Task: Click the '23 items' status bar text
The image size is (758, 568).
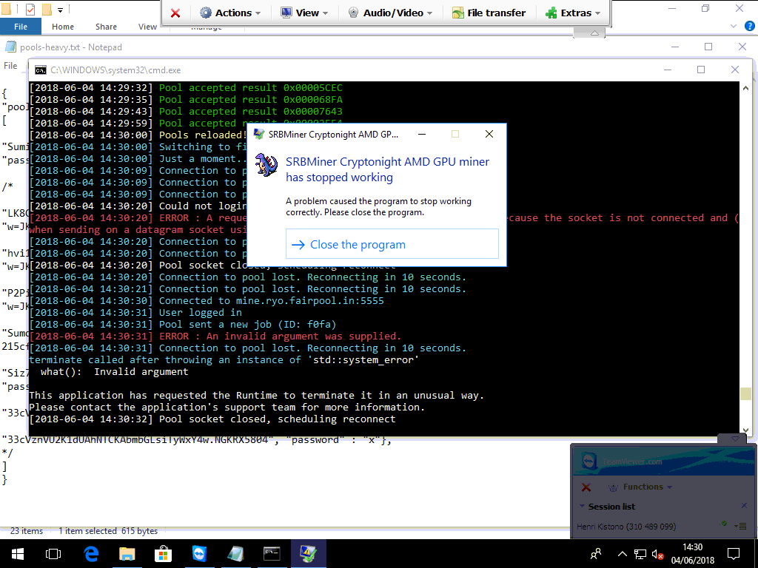Action: click(x=27, y=531)
